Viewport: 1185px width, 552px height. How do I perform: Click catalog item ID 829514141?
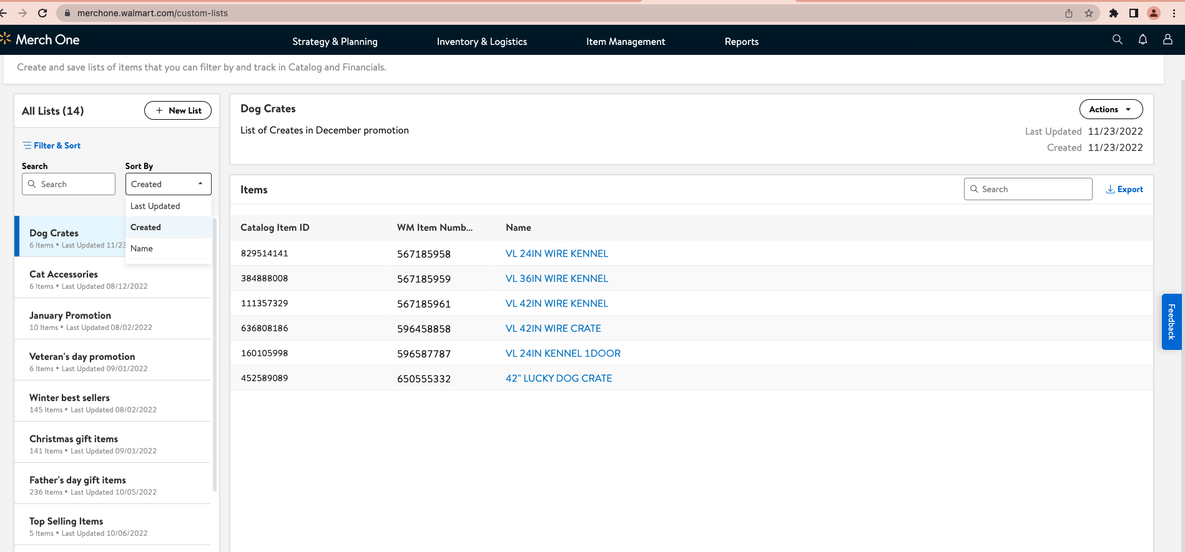click(x=265, y=253)
